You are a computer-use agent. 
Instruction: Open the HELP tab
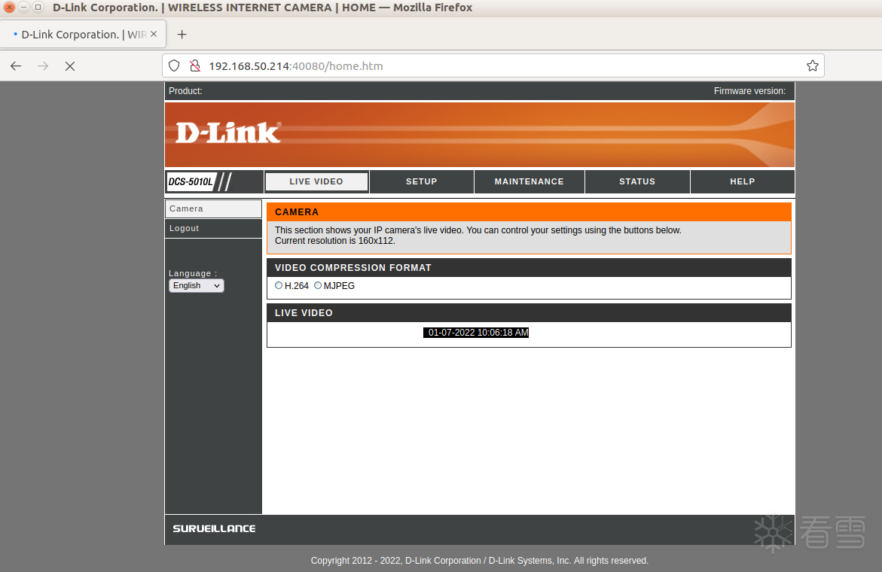click(743, 181)
